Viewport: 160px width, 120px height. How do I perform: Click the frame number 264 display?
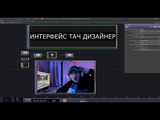(x=54, y=101)
